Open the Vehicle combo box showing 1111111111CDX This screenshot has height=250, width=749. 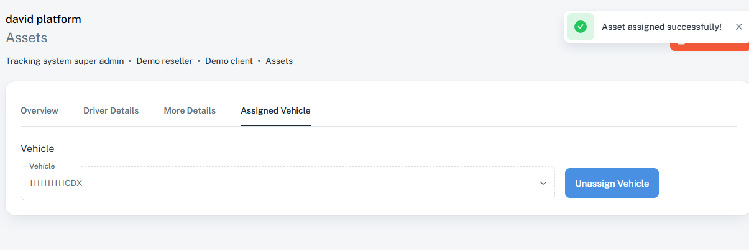[288, 183]
